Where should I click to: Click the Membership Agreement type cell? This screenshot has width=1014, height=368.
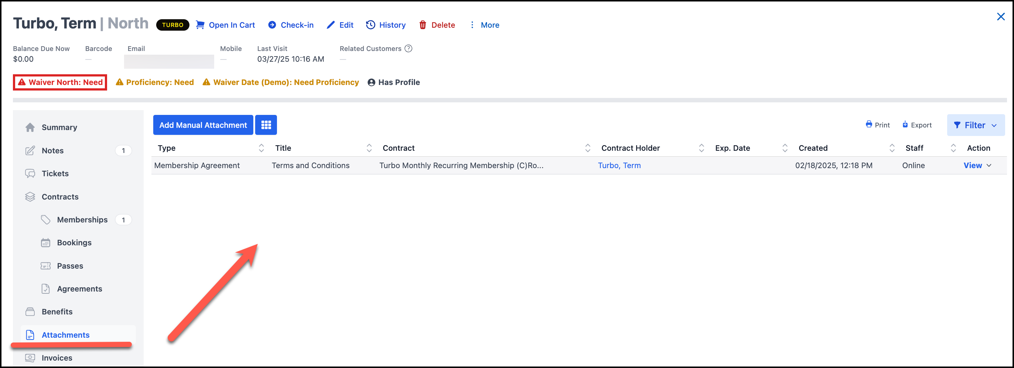tap(197, 166)
